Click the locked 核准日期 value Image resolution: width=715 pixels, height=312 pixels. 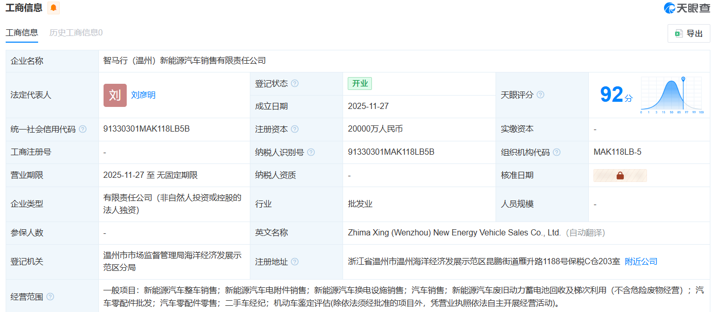click(x=620, y=176)
